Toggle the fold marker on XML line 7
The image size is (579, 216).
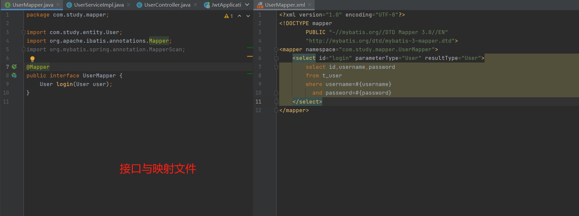(276, 67)
